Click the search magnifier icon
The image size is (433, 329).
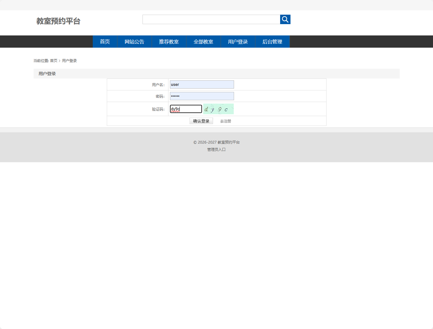(x=285, y=19)
